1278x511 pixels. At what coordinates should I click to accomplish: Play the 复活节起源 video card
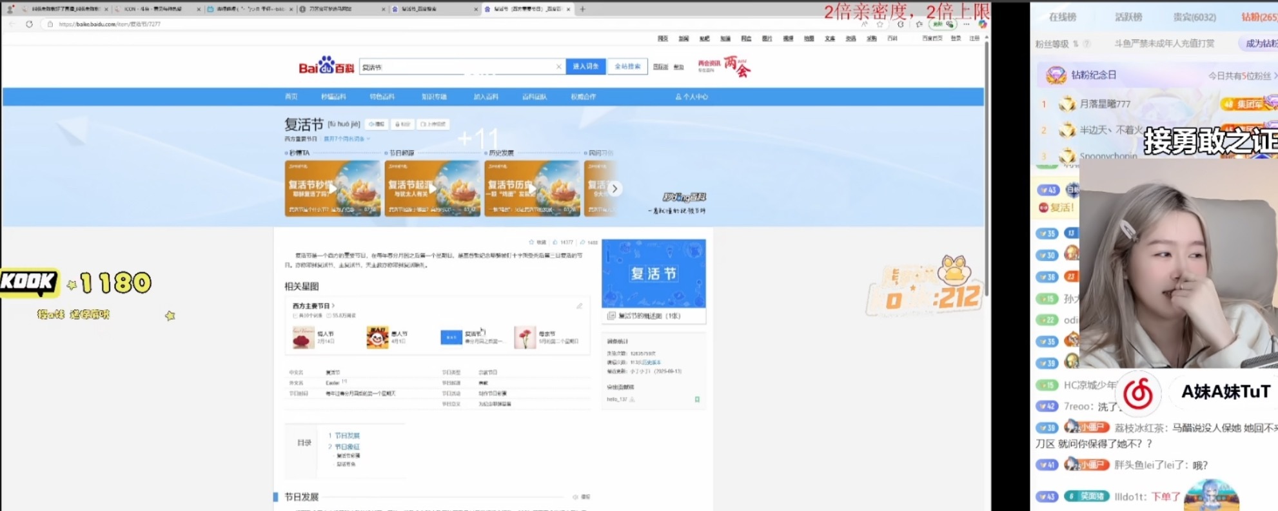(433, 188)
